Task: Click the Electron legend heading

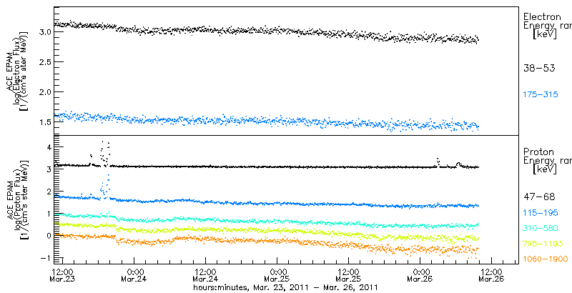Action: (542, 16)
